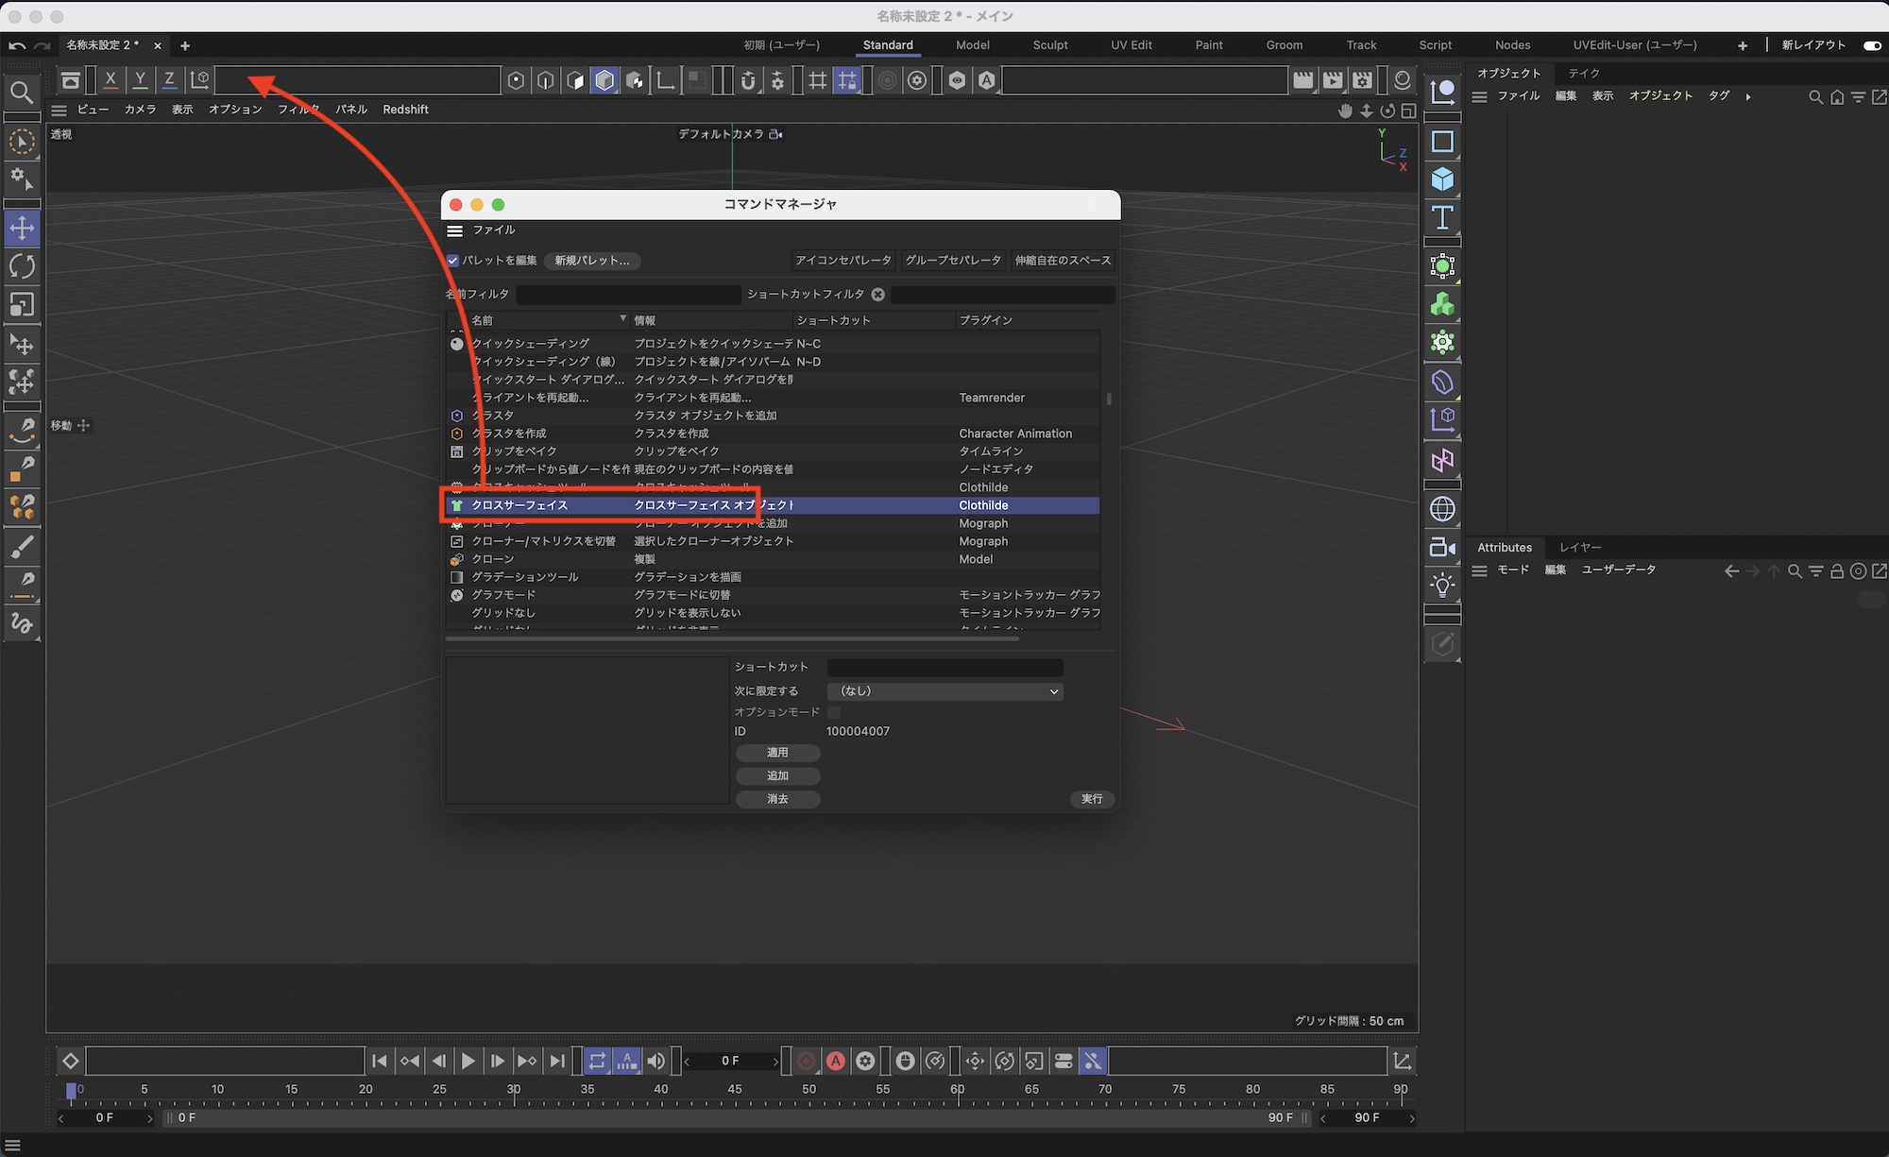Click the 新規パレット... button
1889x1157 pixels.
coord(591,261)
